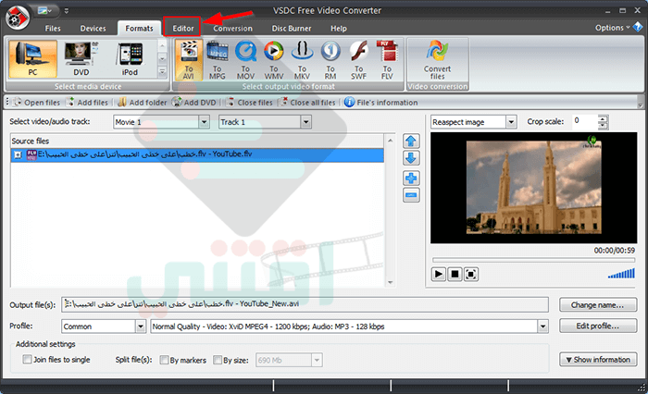Select the PC media device icon
The height and width of the screenshot is (394, 648).
click(32, 59)
